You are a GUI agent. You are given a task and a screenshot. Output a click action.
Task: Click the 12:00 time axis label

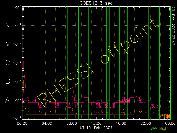(96, 123)
